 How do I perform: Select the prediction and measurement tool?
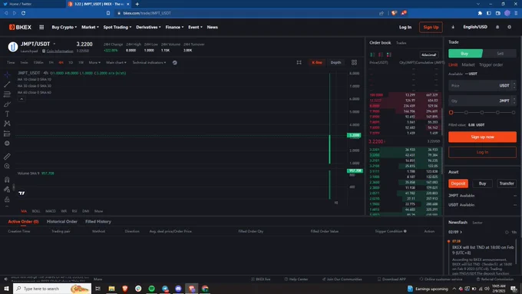[x=7, y=134]
